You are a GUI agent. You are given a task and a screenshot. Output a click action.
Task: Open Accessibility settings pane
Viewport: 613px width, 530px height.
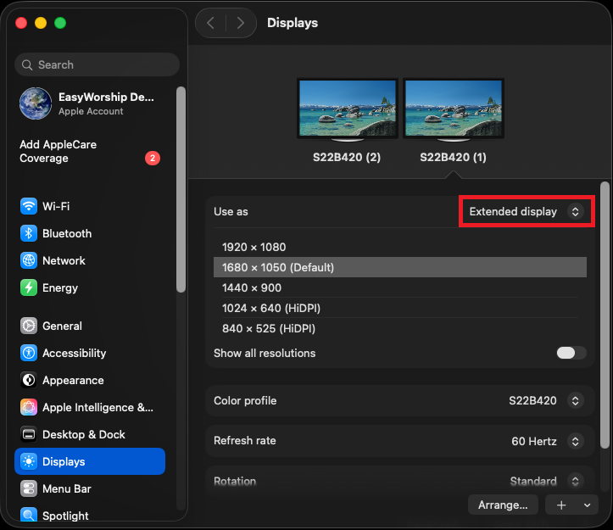point(90,353)
